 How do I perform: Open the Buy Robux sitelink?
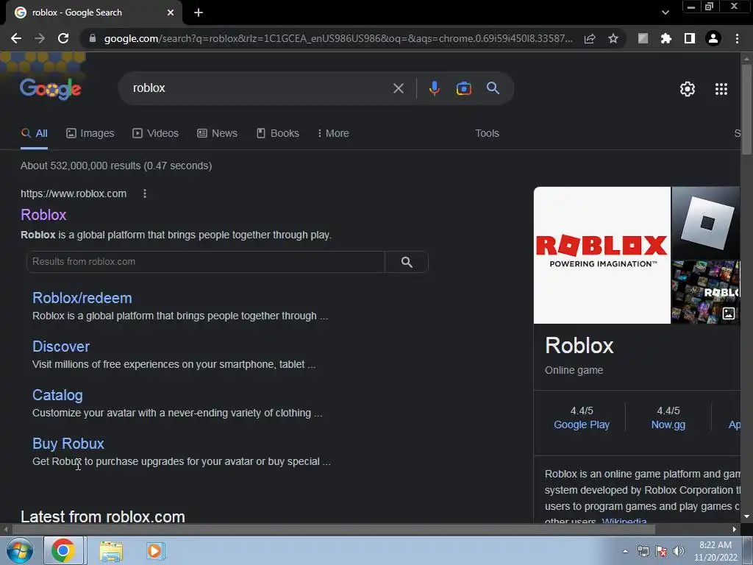point(68,444)
